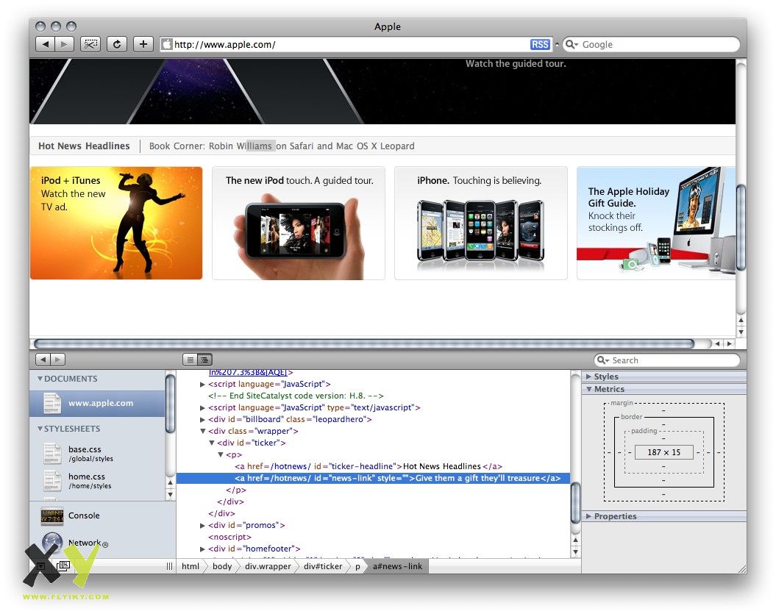The width and height of the screenshot is (776, 614).
Task: Open the Network panel in the sidebar
Action: [x=84, y=543]
